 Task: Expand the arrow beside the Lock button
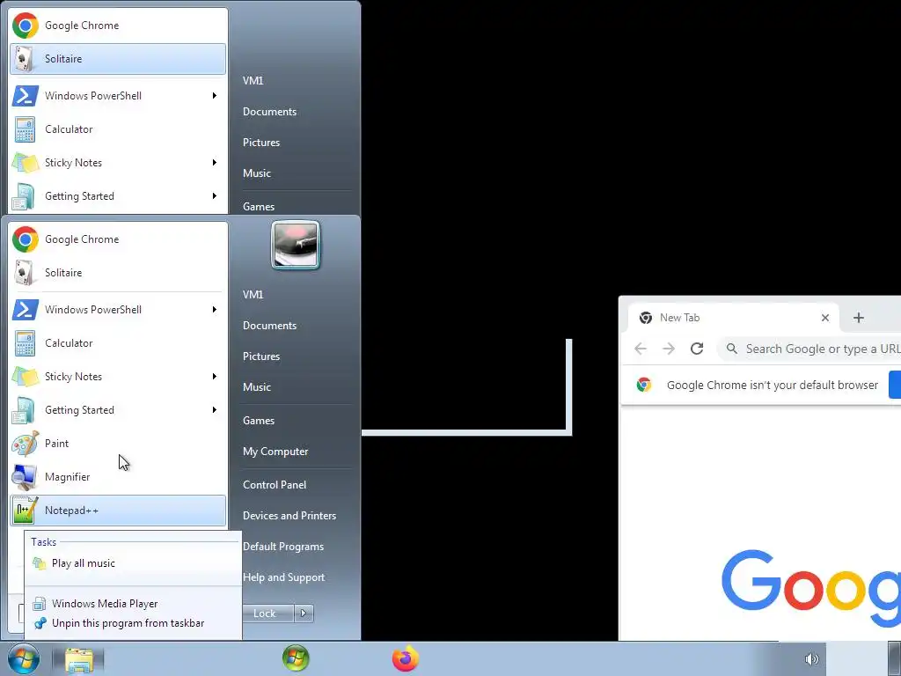[x=304, y=614]
